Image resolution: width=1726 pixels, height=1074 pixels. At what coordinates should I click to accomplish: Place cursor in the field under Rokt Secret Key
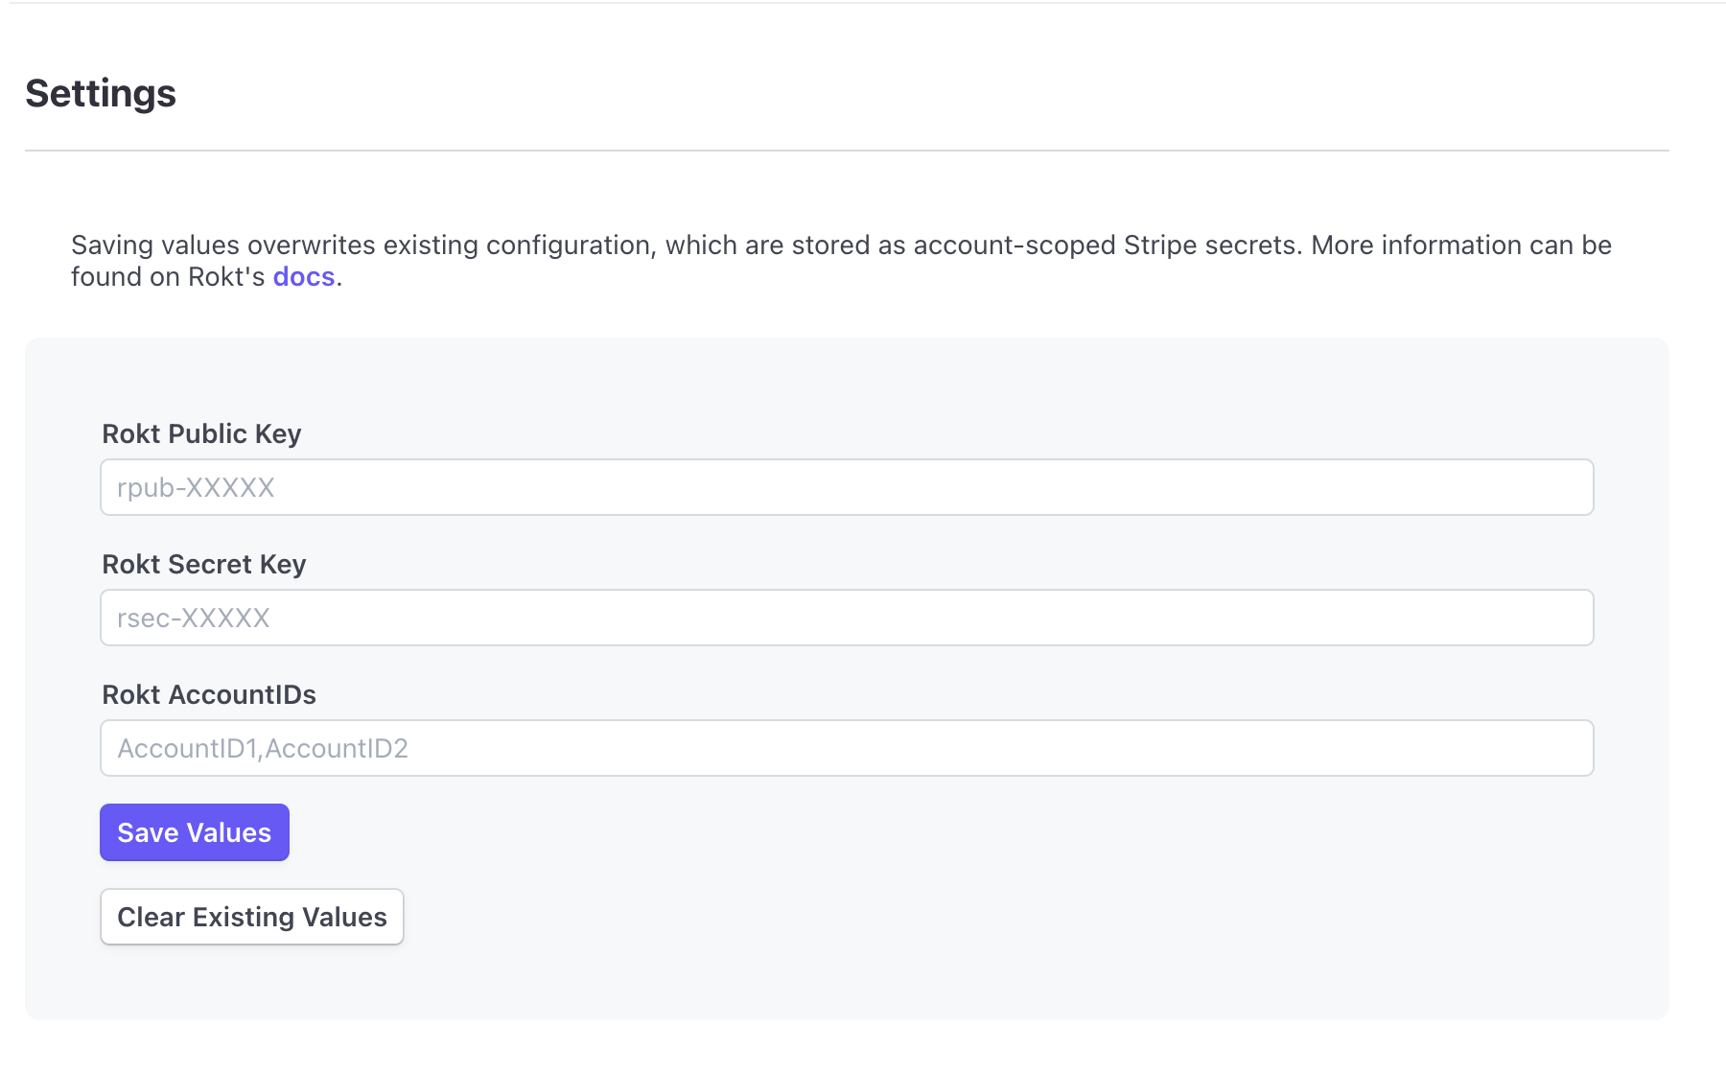pyautogui.click(x=847, y=618)
